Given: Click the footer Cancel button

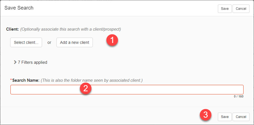Looking at the screenshot, I should (x=241, y=117).
